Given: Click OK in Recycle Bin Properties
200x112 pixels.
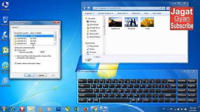Looking at the screenshot, I should (29, 75).
